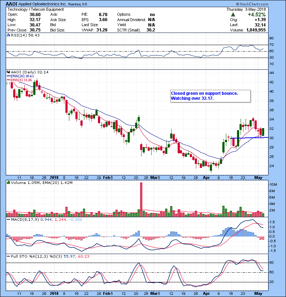This screenshot has height=297, width=286.
Task: Click the Last value in the quote header
Action: click(260, 25)
